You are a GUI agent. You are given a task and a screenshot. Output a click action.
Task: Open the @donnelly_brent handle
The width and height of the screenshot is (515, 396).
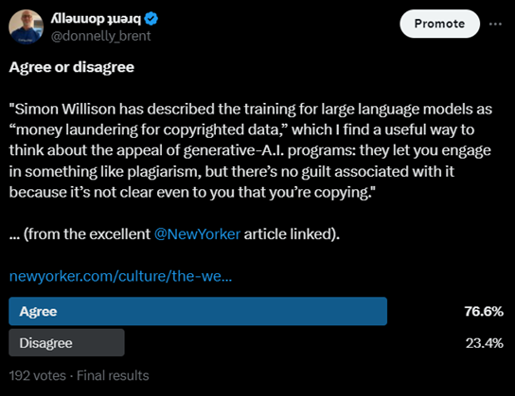pos(101,36)
